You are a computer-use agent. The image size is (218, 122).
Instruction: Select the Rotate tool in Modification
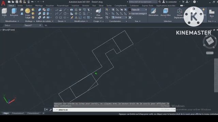80,14
